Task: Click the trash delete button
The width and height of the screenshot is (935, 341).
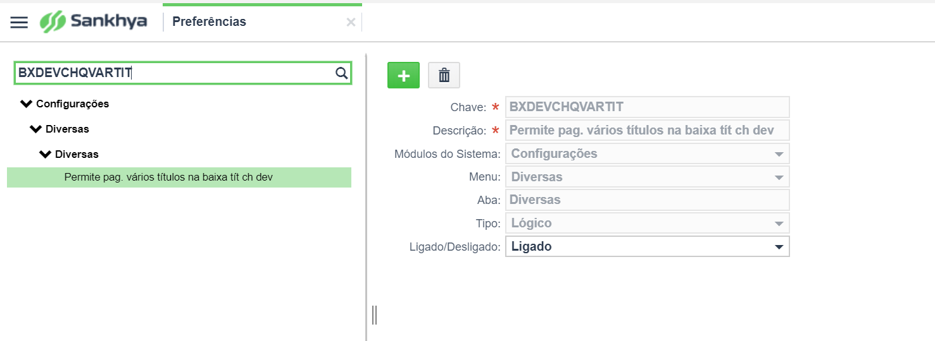Action: [x=444, y=75]
